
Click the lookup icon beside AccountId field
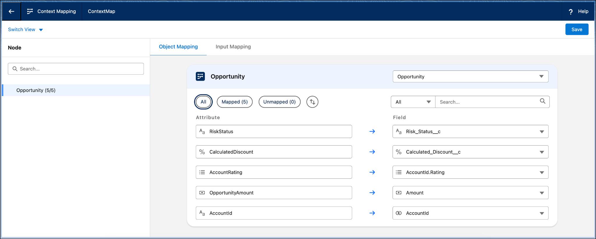[x=399, y=213]
